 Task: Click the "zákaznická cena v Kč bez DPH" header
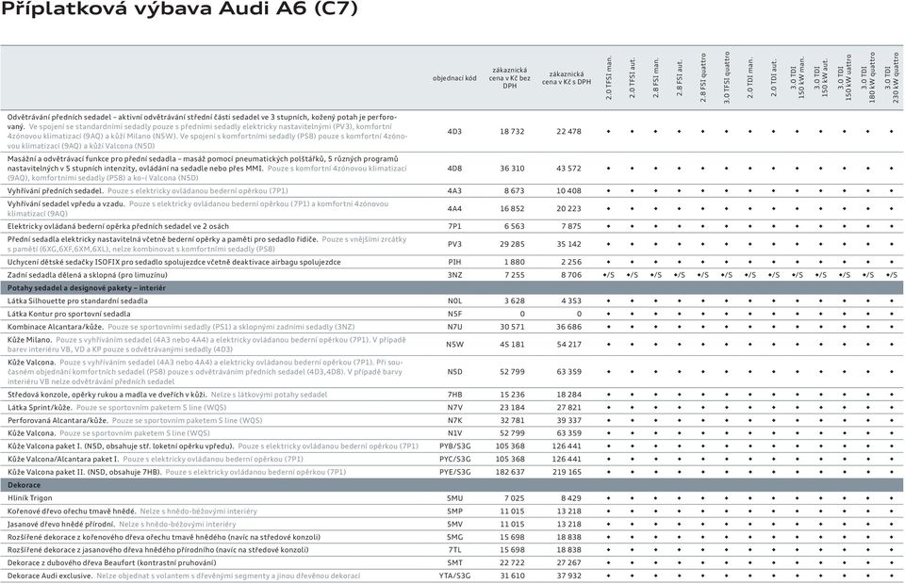pos(510,78)
